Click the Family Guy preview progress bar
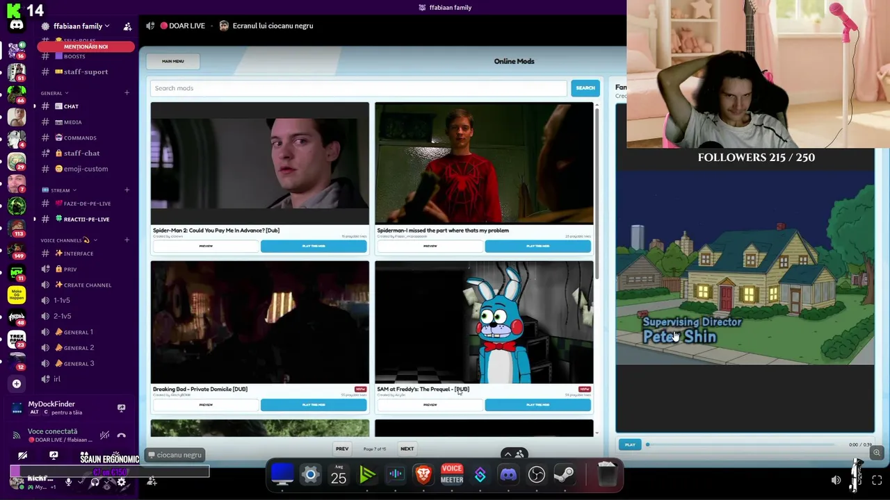This screenshot has width=890, height=500. (x=741, y=444)
